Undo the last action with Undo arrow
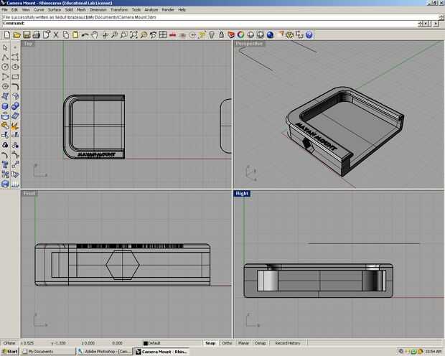This screenshot has width=445, height=356. [x=85, y=35]
